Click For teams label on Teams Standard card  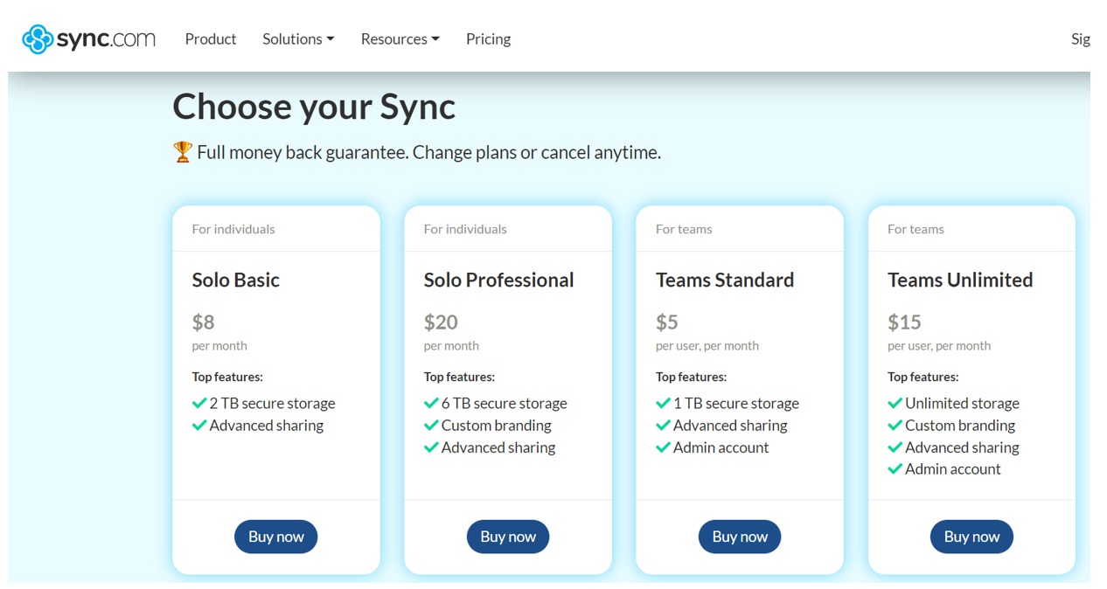click(x=684, y=229)
